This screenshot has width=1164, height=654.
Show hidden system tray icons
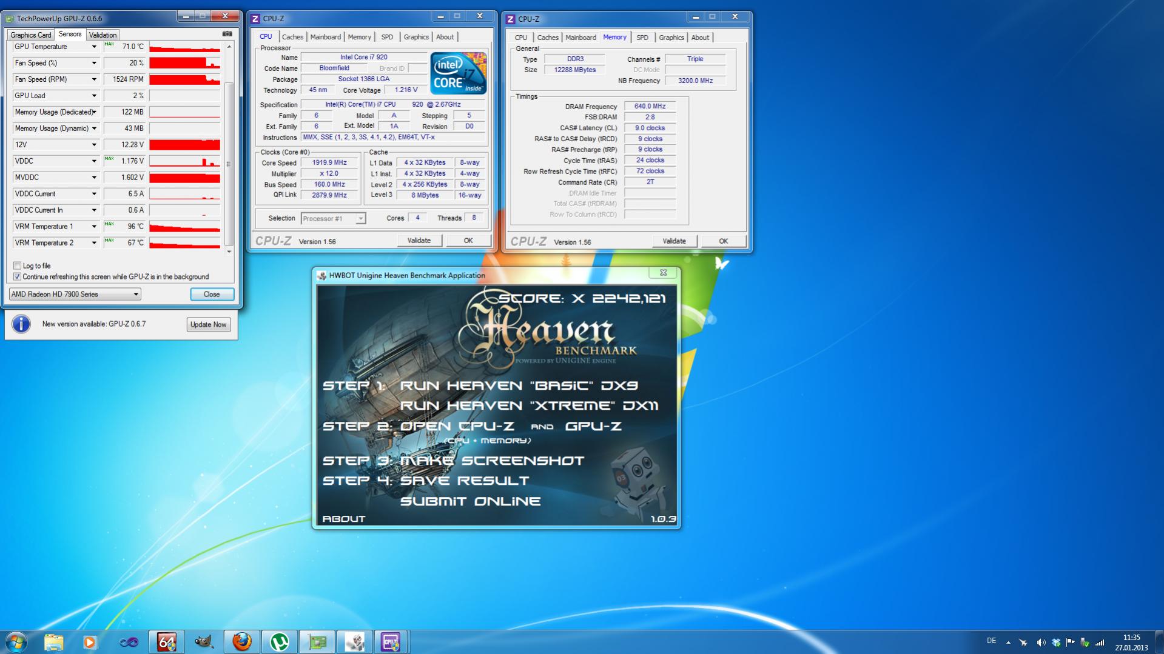pyautogui.click(x=1008, y=642)
